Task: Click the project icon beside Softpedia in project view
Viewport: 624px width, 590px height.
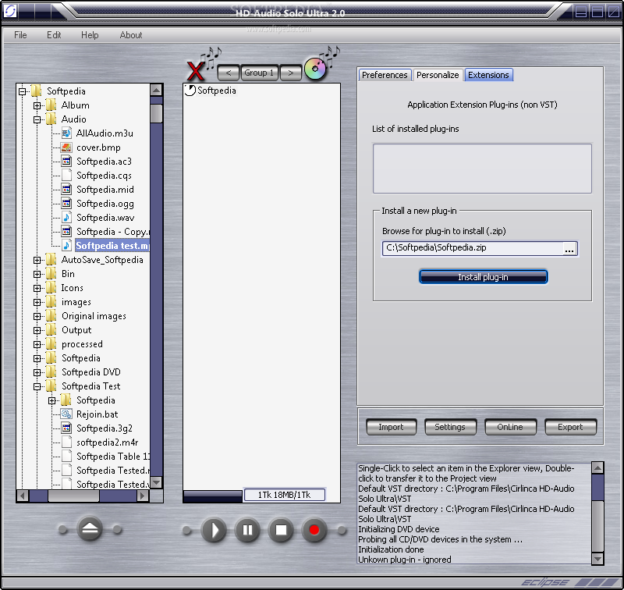Action: point(190,91)
